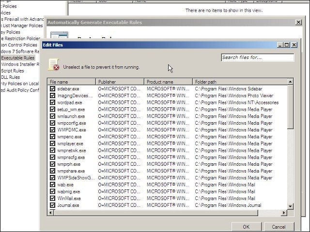Click the sidebar.exe product name cell
This screenshot has height=232, width=310.
tap(168, 89)
